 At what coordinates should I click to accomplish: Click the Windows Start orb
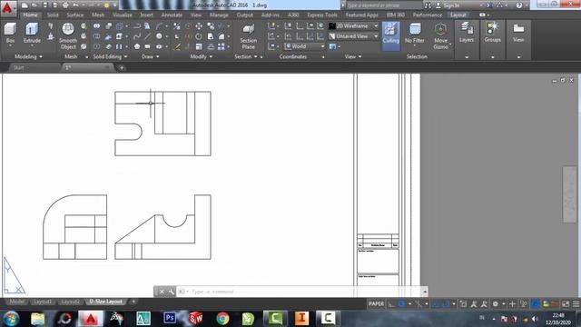pos(11,319)
